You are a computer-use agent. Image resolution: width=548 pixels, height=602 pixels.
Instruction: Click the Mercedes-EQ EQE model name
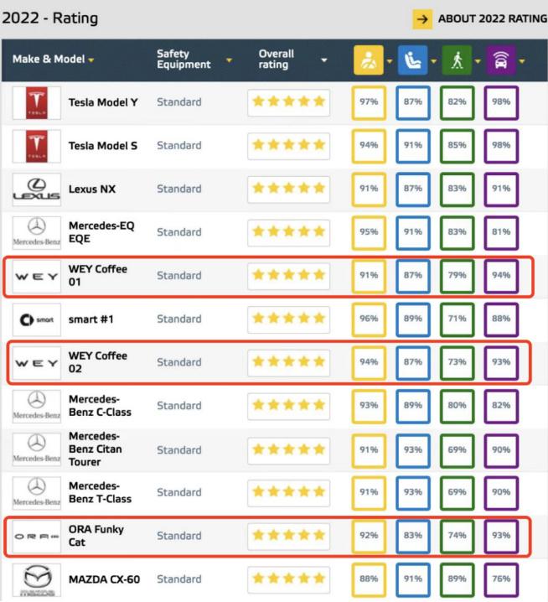101,232
